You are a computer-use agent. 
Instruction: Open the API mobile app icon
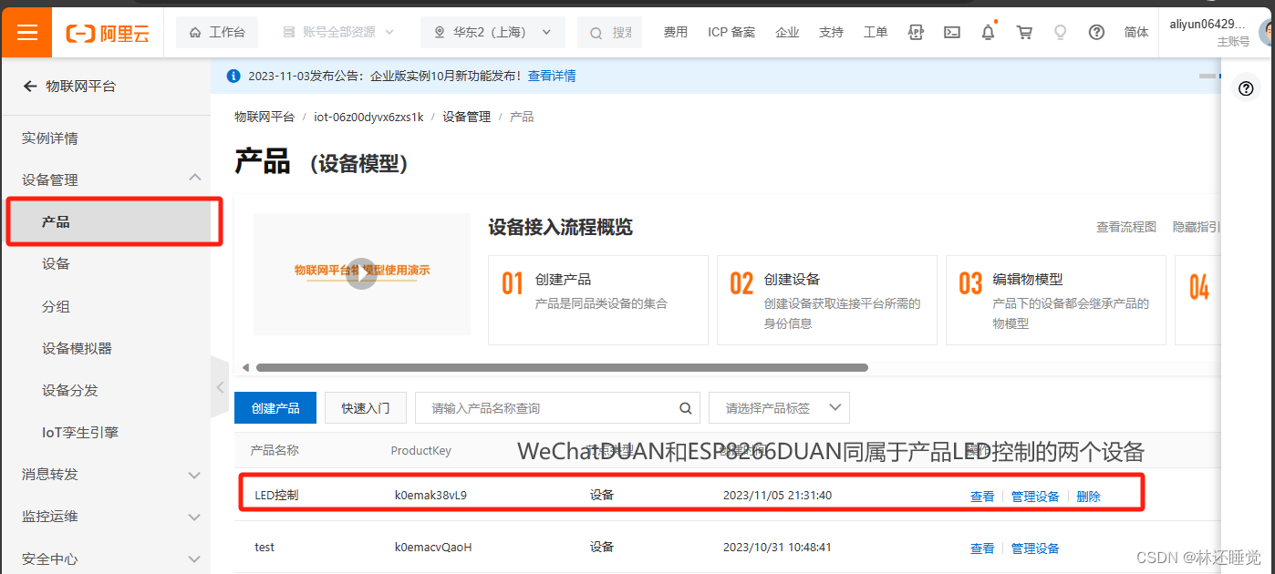point(916,32)
